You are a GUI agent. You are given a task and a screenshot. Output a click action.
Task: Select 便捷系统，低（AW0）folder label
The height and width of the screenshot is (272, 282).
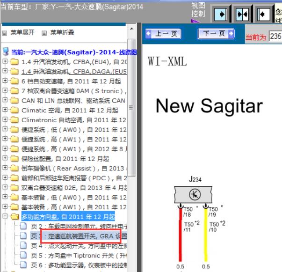[74, 130]
